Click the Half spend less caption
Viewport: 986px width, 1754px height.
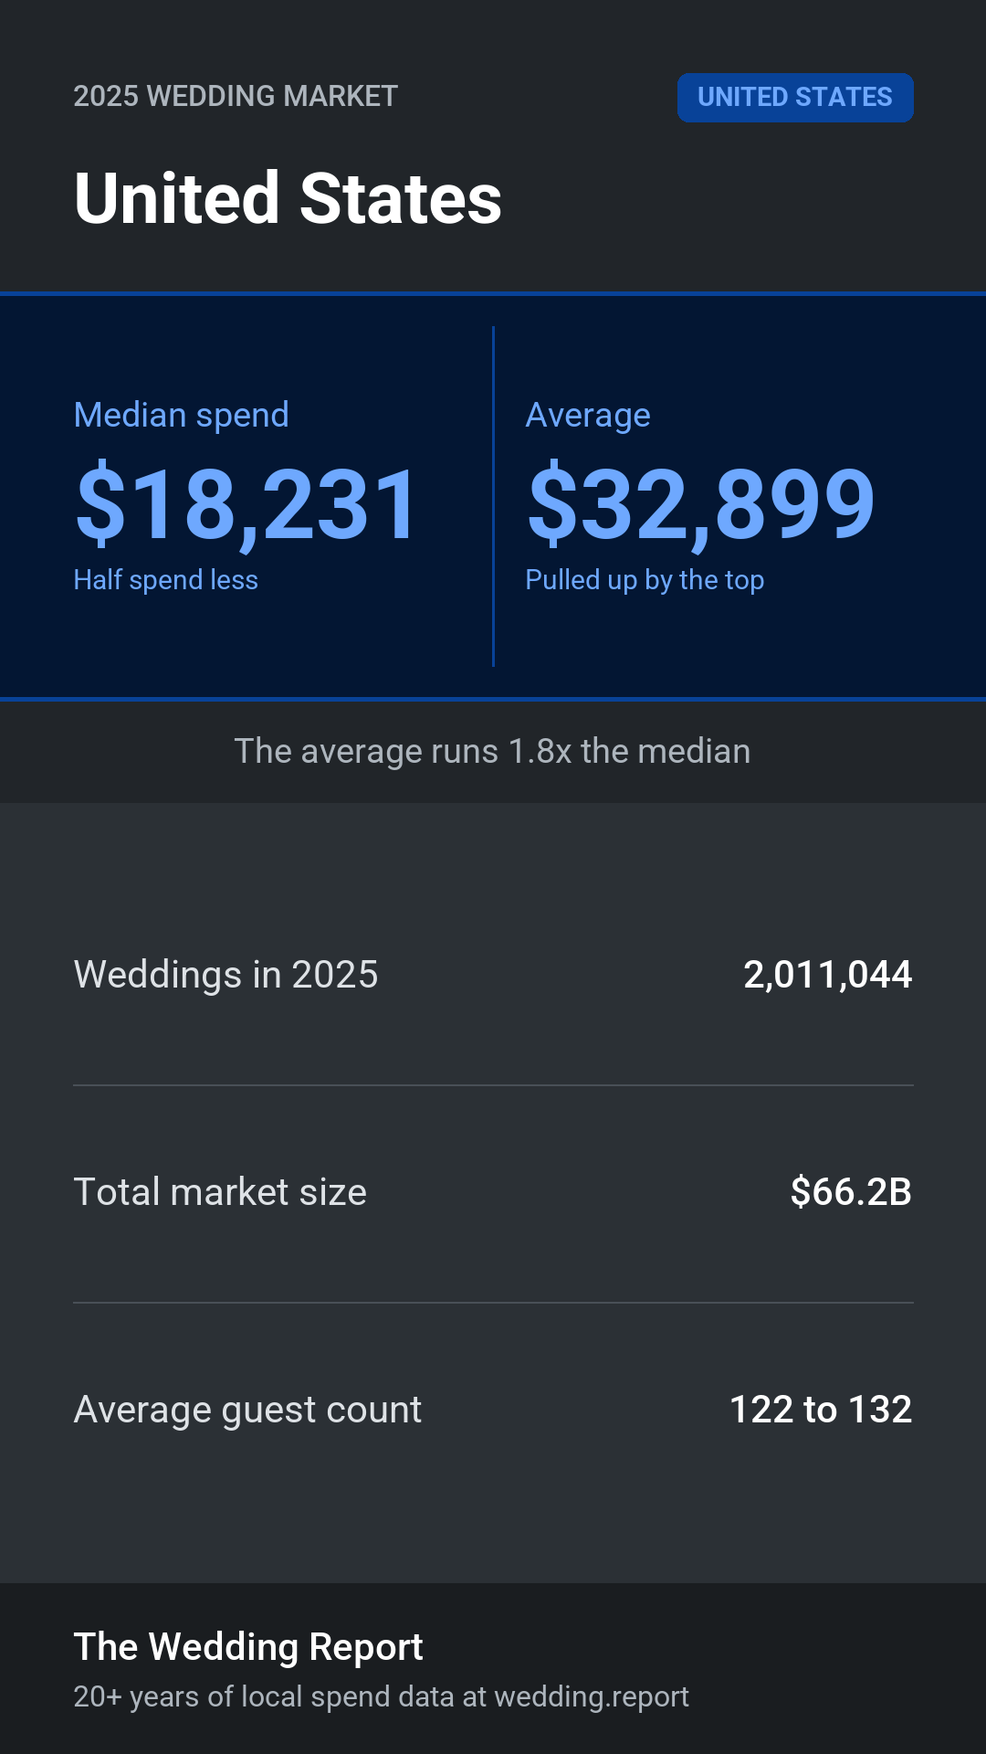click(x=166, y=580)
